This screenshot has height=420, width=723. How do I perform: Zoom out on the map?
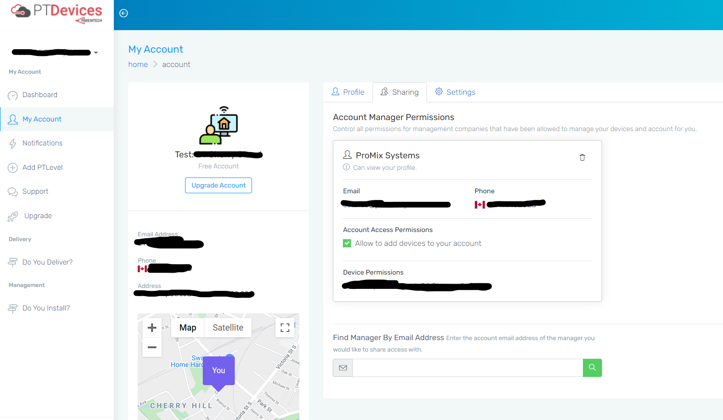[x=152, y=347]
